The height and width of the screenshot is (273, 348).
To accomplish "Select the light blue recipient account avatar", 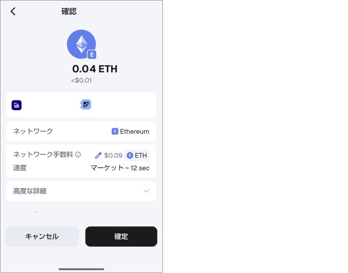I will tap(86, 104).
